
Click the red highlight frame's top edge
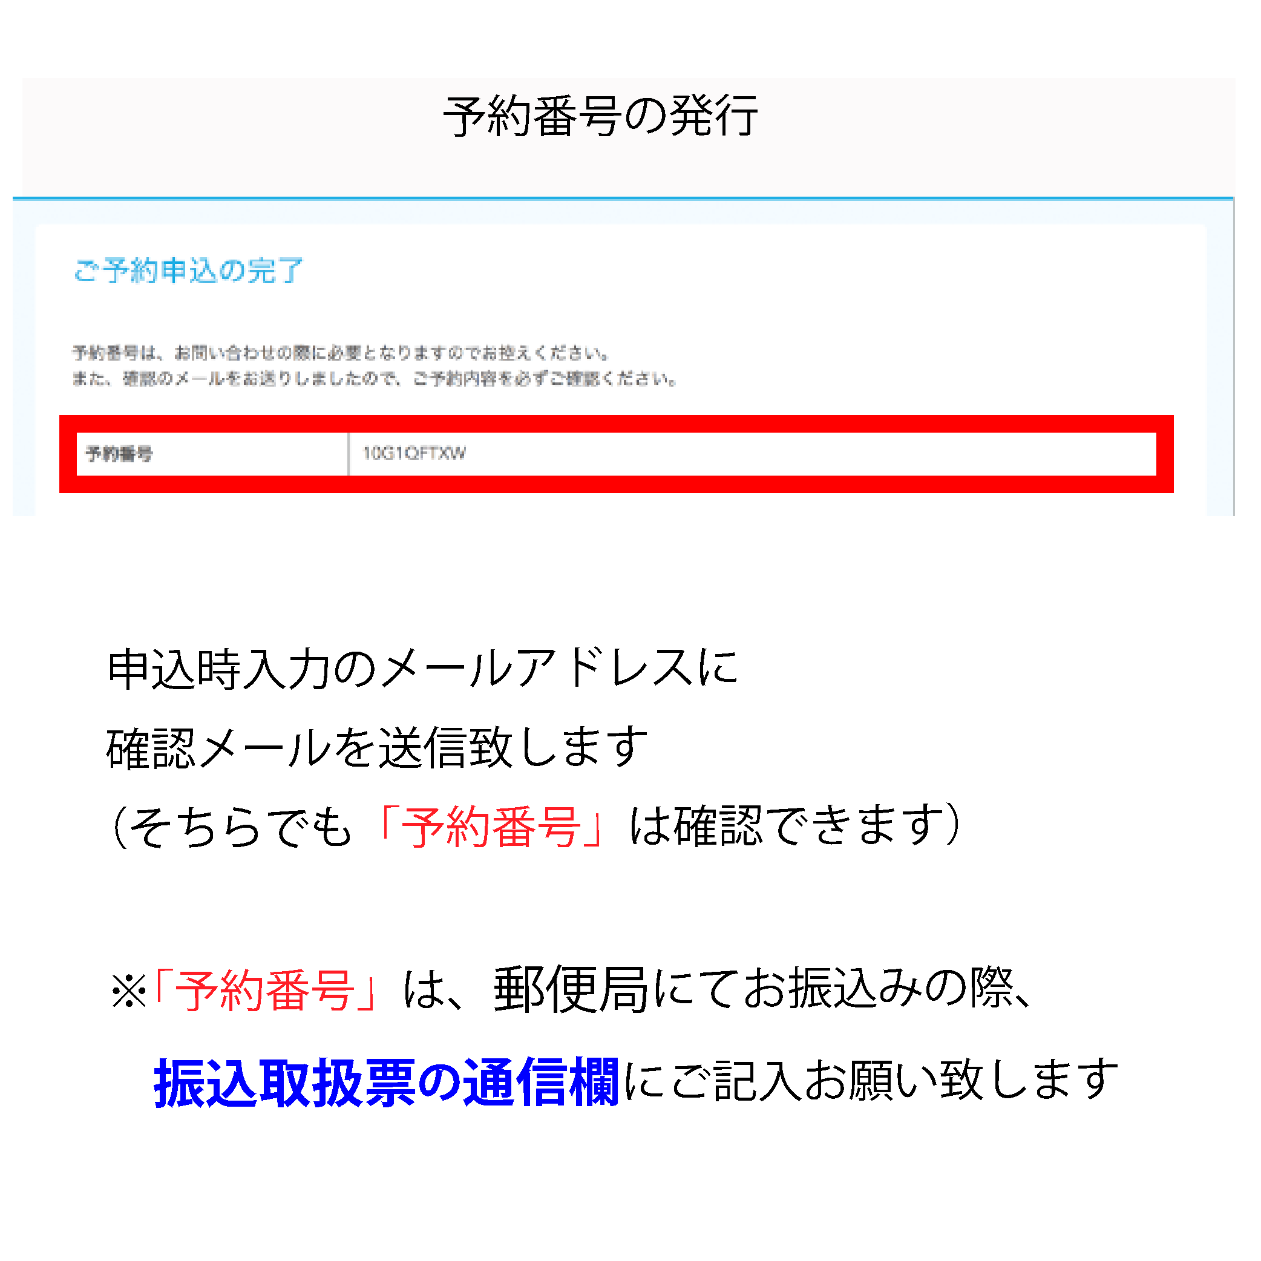tap(616, 424)
